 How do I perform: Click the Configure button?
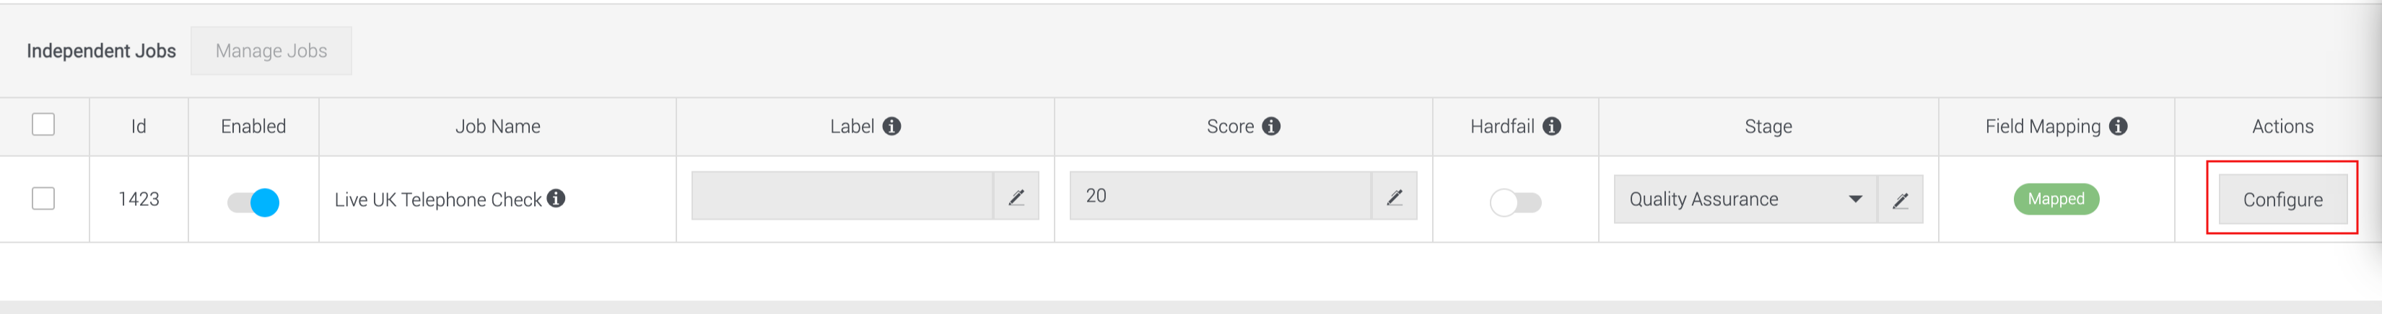(2282, 199)
